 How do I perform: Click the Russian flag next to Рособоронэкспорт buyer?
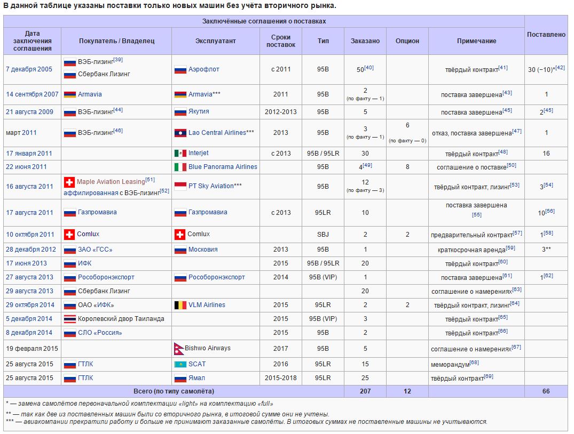(69, 277)
